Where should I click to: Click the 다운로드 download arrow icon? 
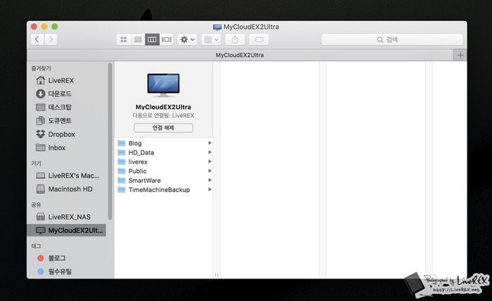tap(41, 93)
